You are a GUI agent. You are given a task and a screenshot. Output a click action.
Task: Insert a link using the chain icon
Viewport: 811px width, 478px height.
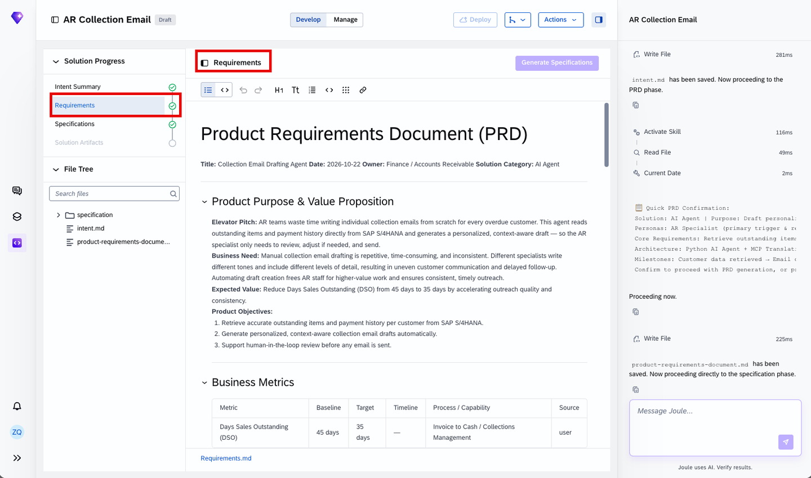click(363, 90)
